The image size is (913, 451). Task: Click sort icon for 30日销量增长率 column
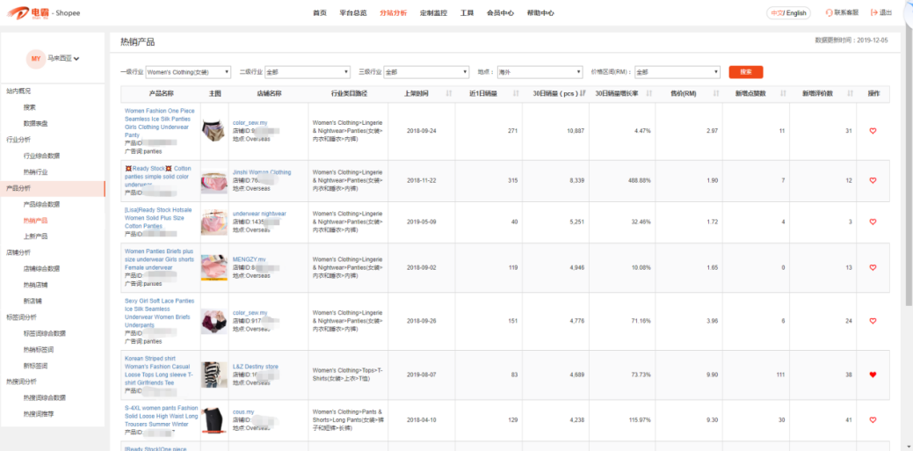[649, 93]
